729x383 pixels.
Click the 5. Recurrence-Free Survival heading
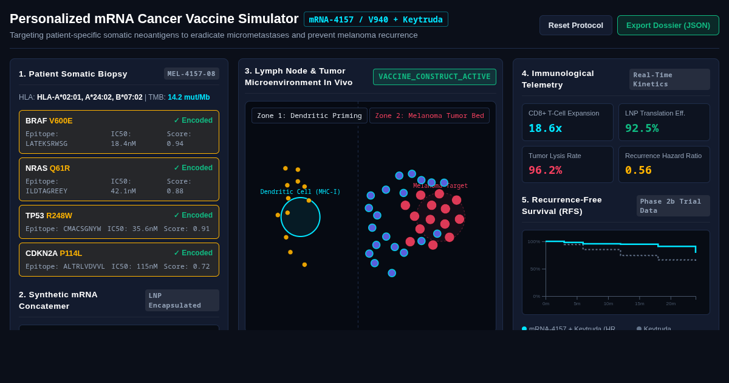562,205
